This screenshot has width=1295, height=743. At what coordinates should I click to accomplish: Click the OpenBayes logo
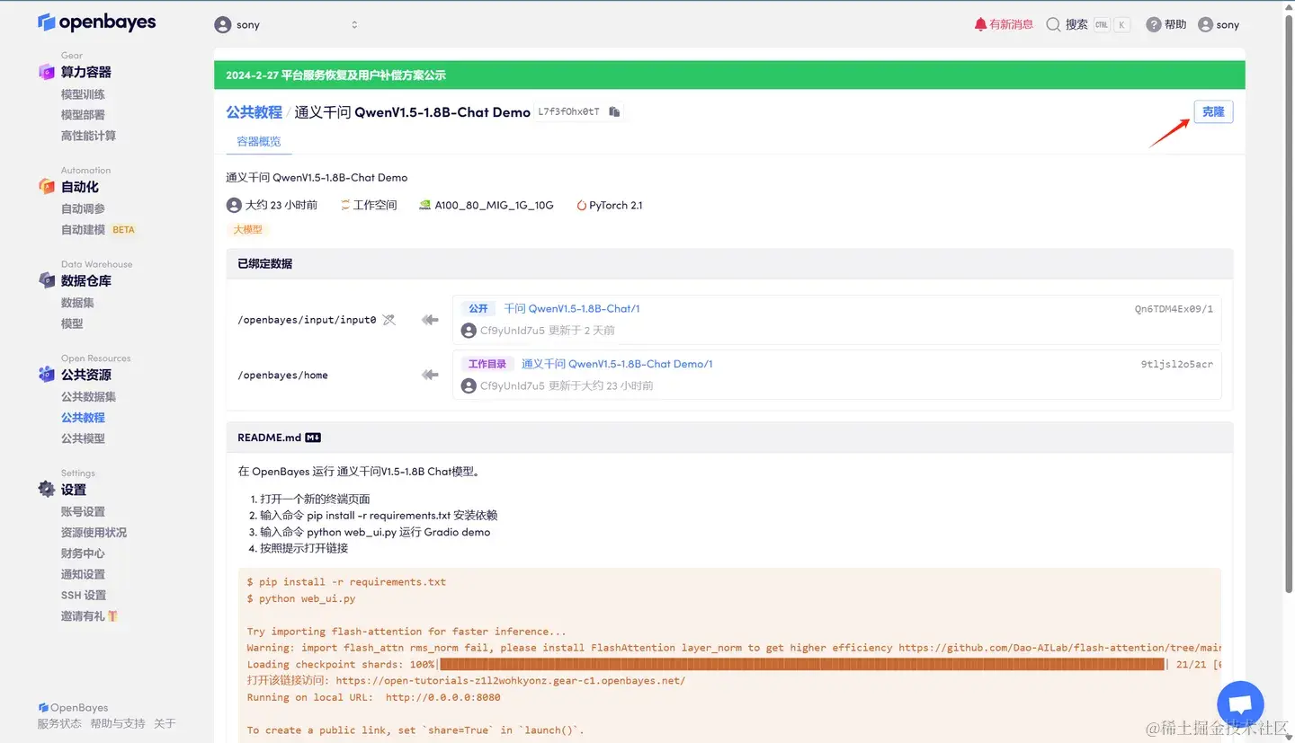point(97,22)
